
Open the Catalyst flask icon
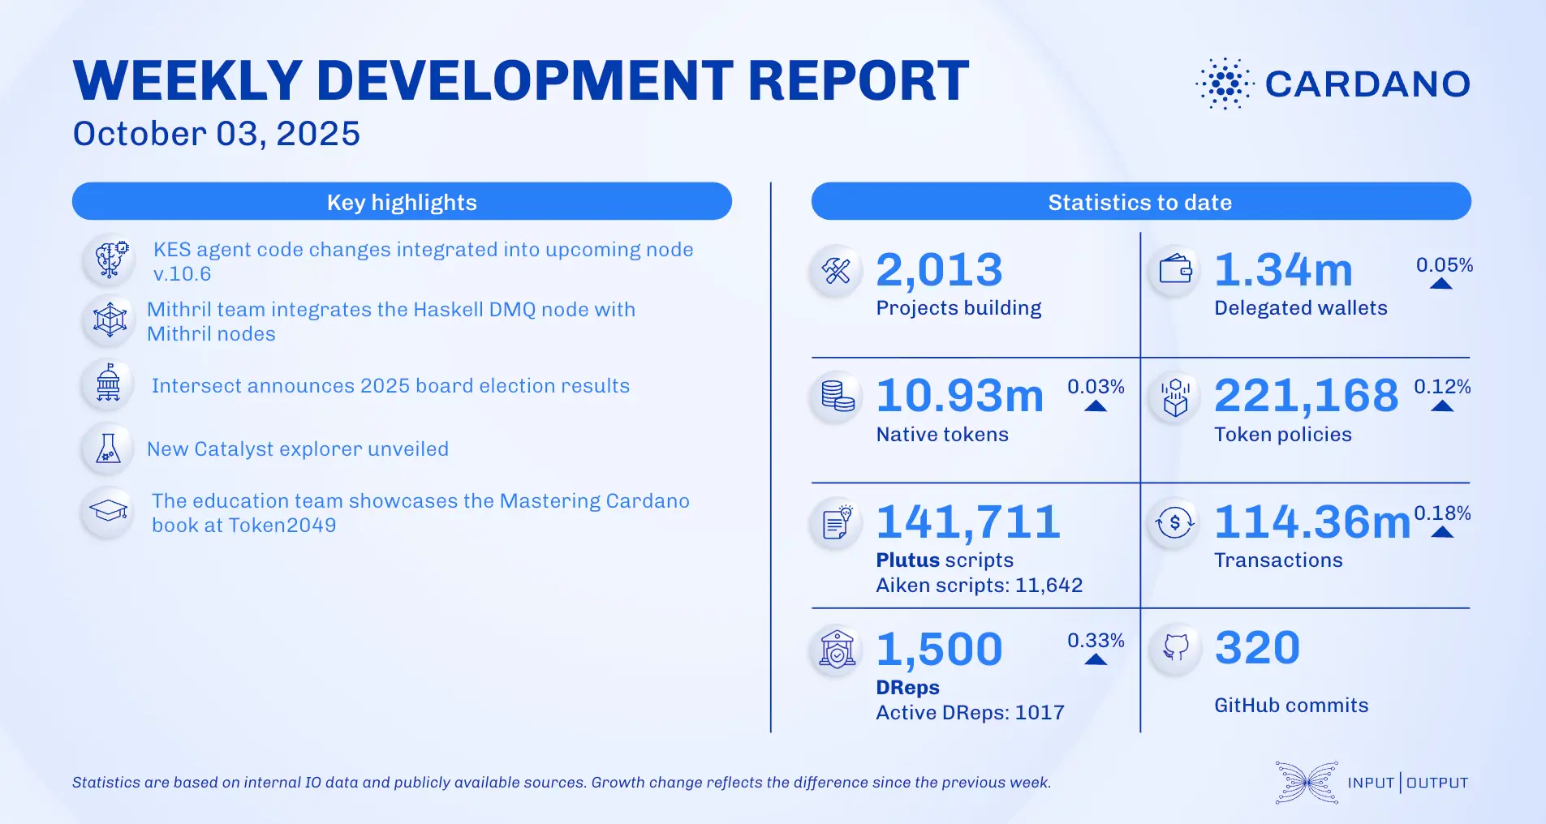(x=108, y=448)
